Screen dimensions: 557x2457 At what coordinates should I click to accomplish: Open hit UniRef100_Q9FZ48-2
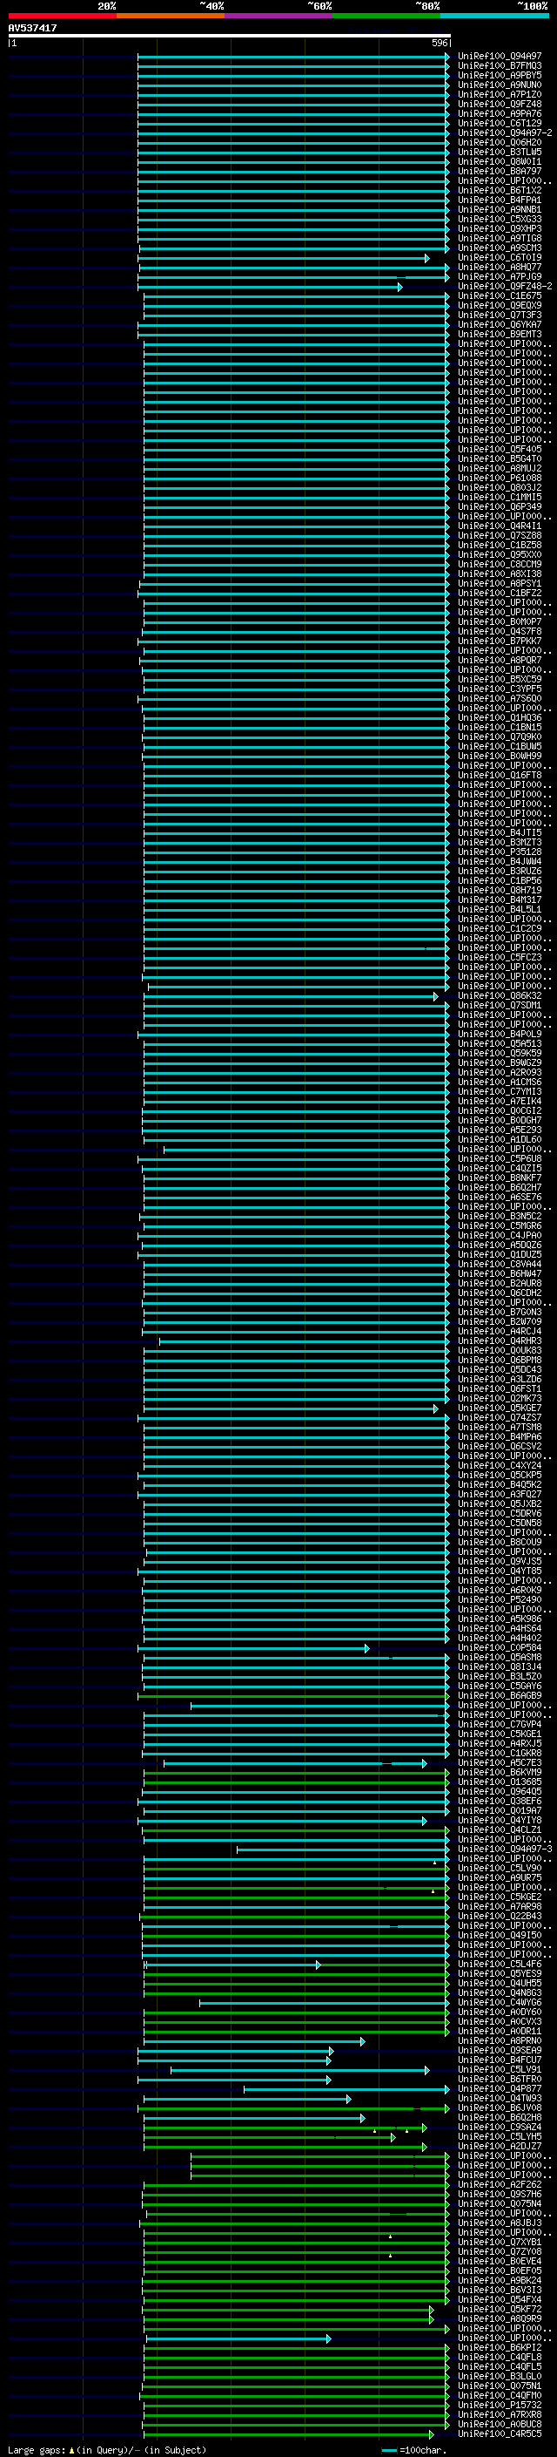pos(505,286)
